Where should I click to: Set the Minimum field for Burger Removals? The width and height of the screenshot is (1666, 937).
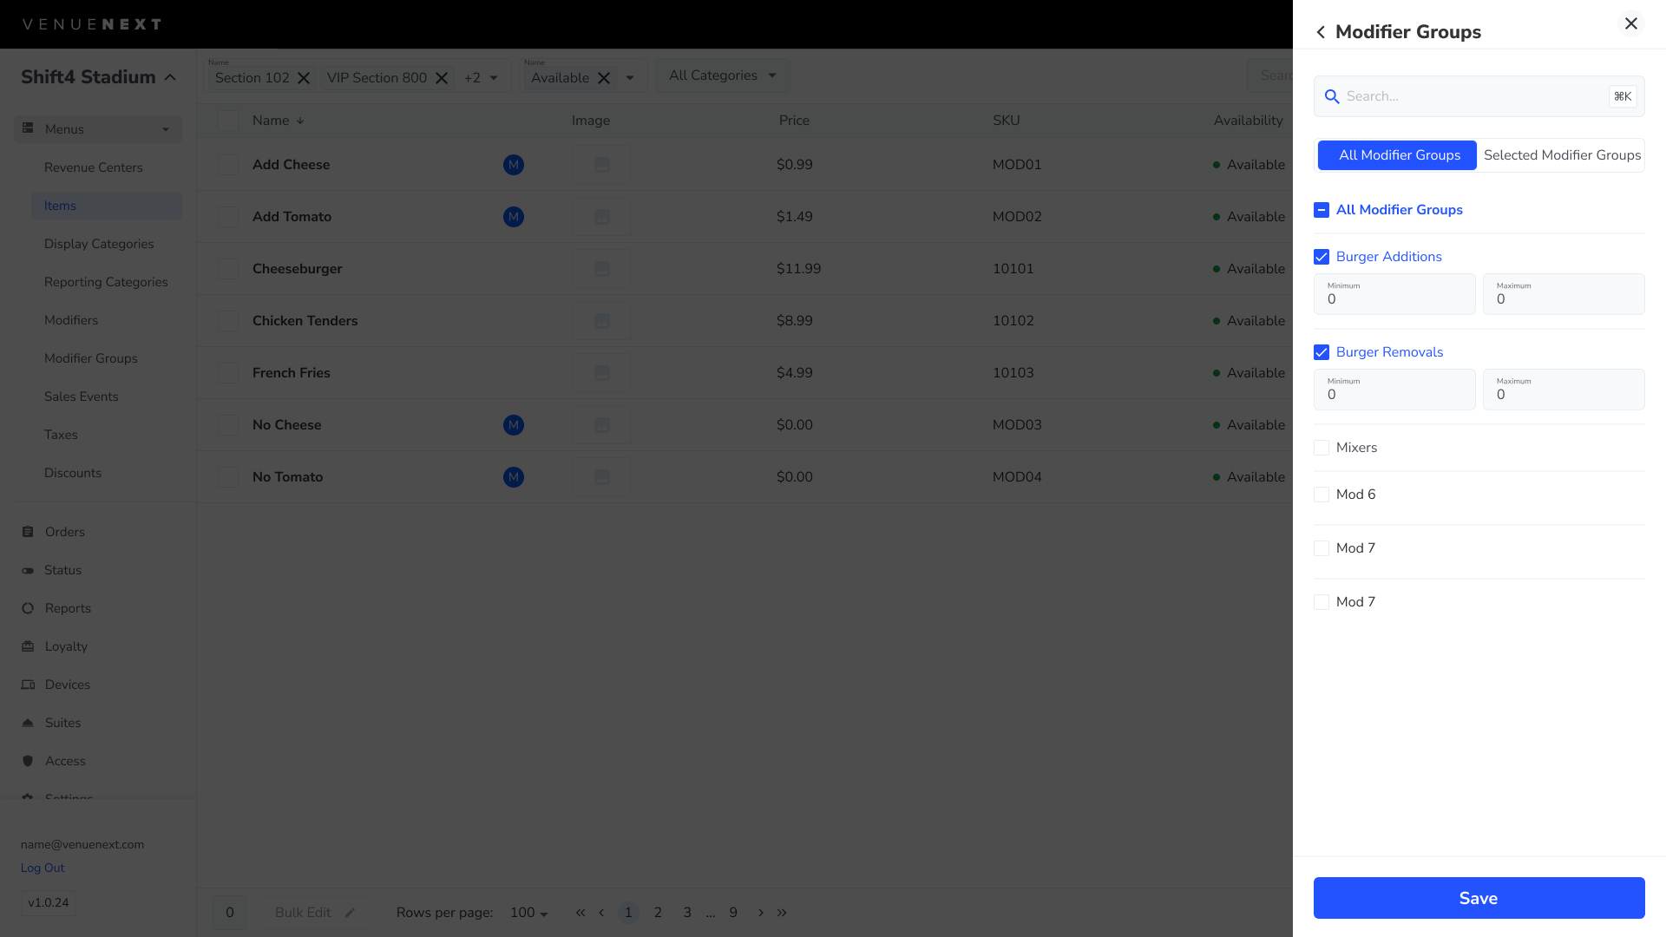[x=1394, y=395]
